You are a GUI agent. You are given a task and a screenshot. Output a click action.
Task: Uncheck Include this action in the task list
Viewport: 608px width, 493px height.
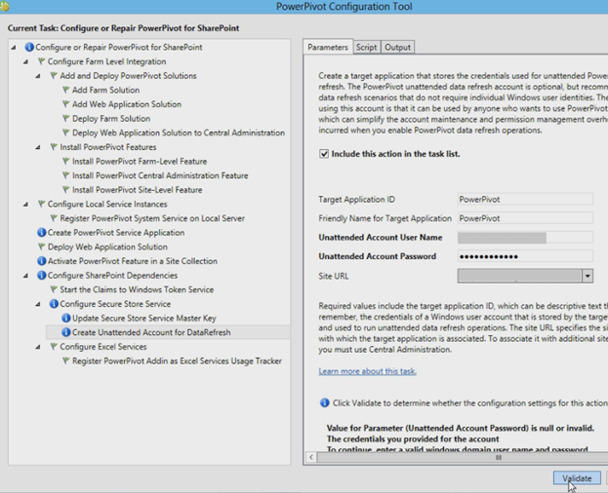(x=324, y=154)
